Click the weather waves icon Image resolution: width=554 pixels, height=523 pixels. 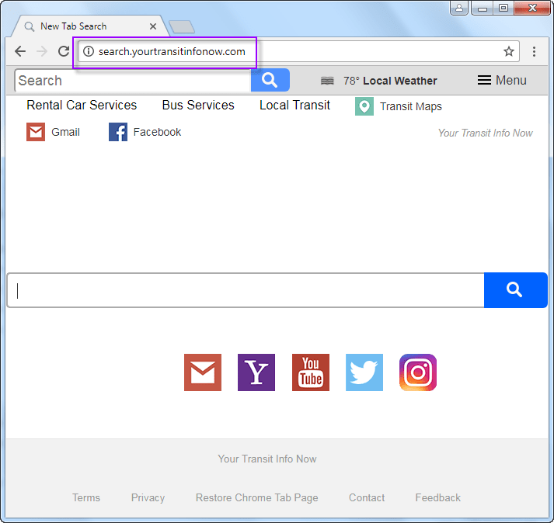pos(327,81)
